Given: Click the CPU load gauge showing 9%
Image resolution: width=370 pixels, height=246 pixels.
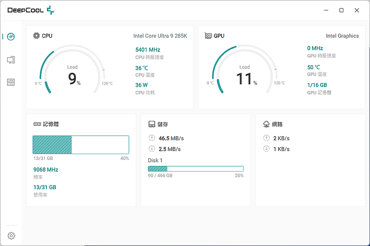Looking at the screenshot, I should point(72,69).
